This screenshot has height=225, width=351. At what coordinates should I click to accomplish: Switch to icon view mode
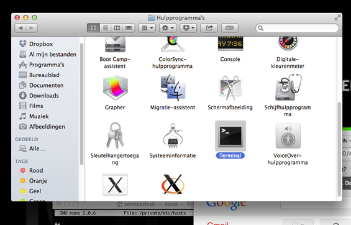point(93,28)
